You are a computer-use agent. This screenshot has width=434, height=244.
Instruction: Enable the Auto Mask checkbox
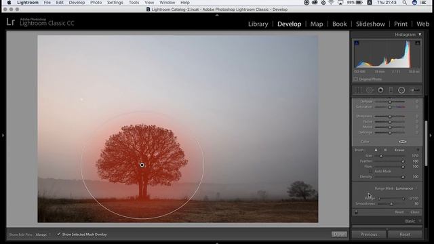coord(371,171)
